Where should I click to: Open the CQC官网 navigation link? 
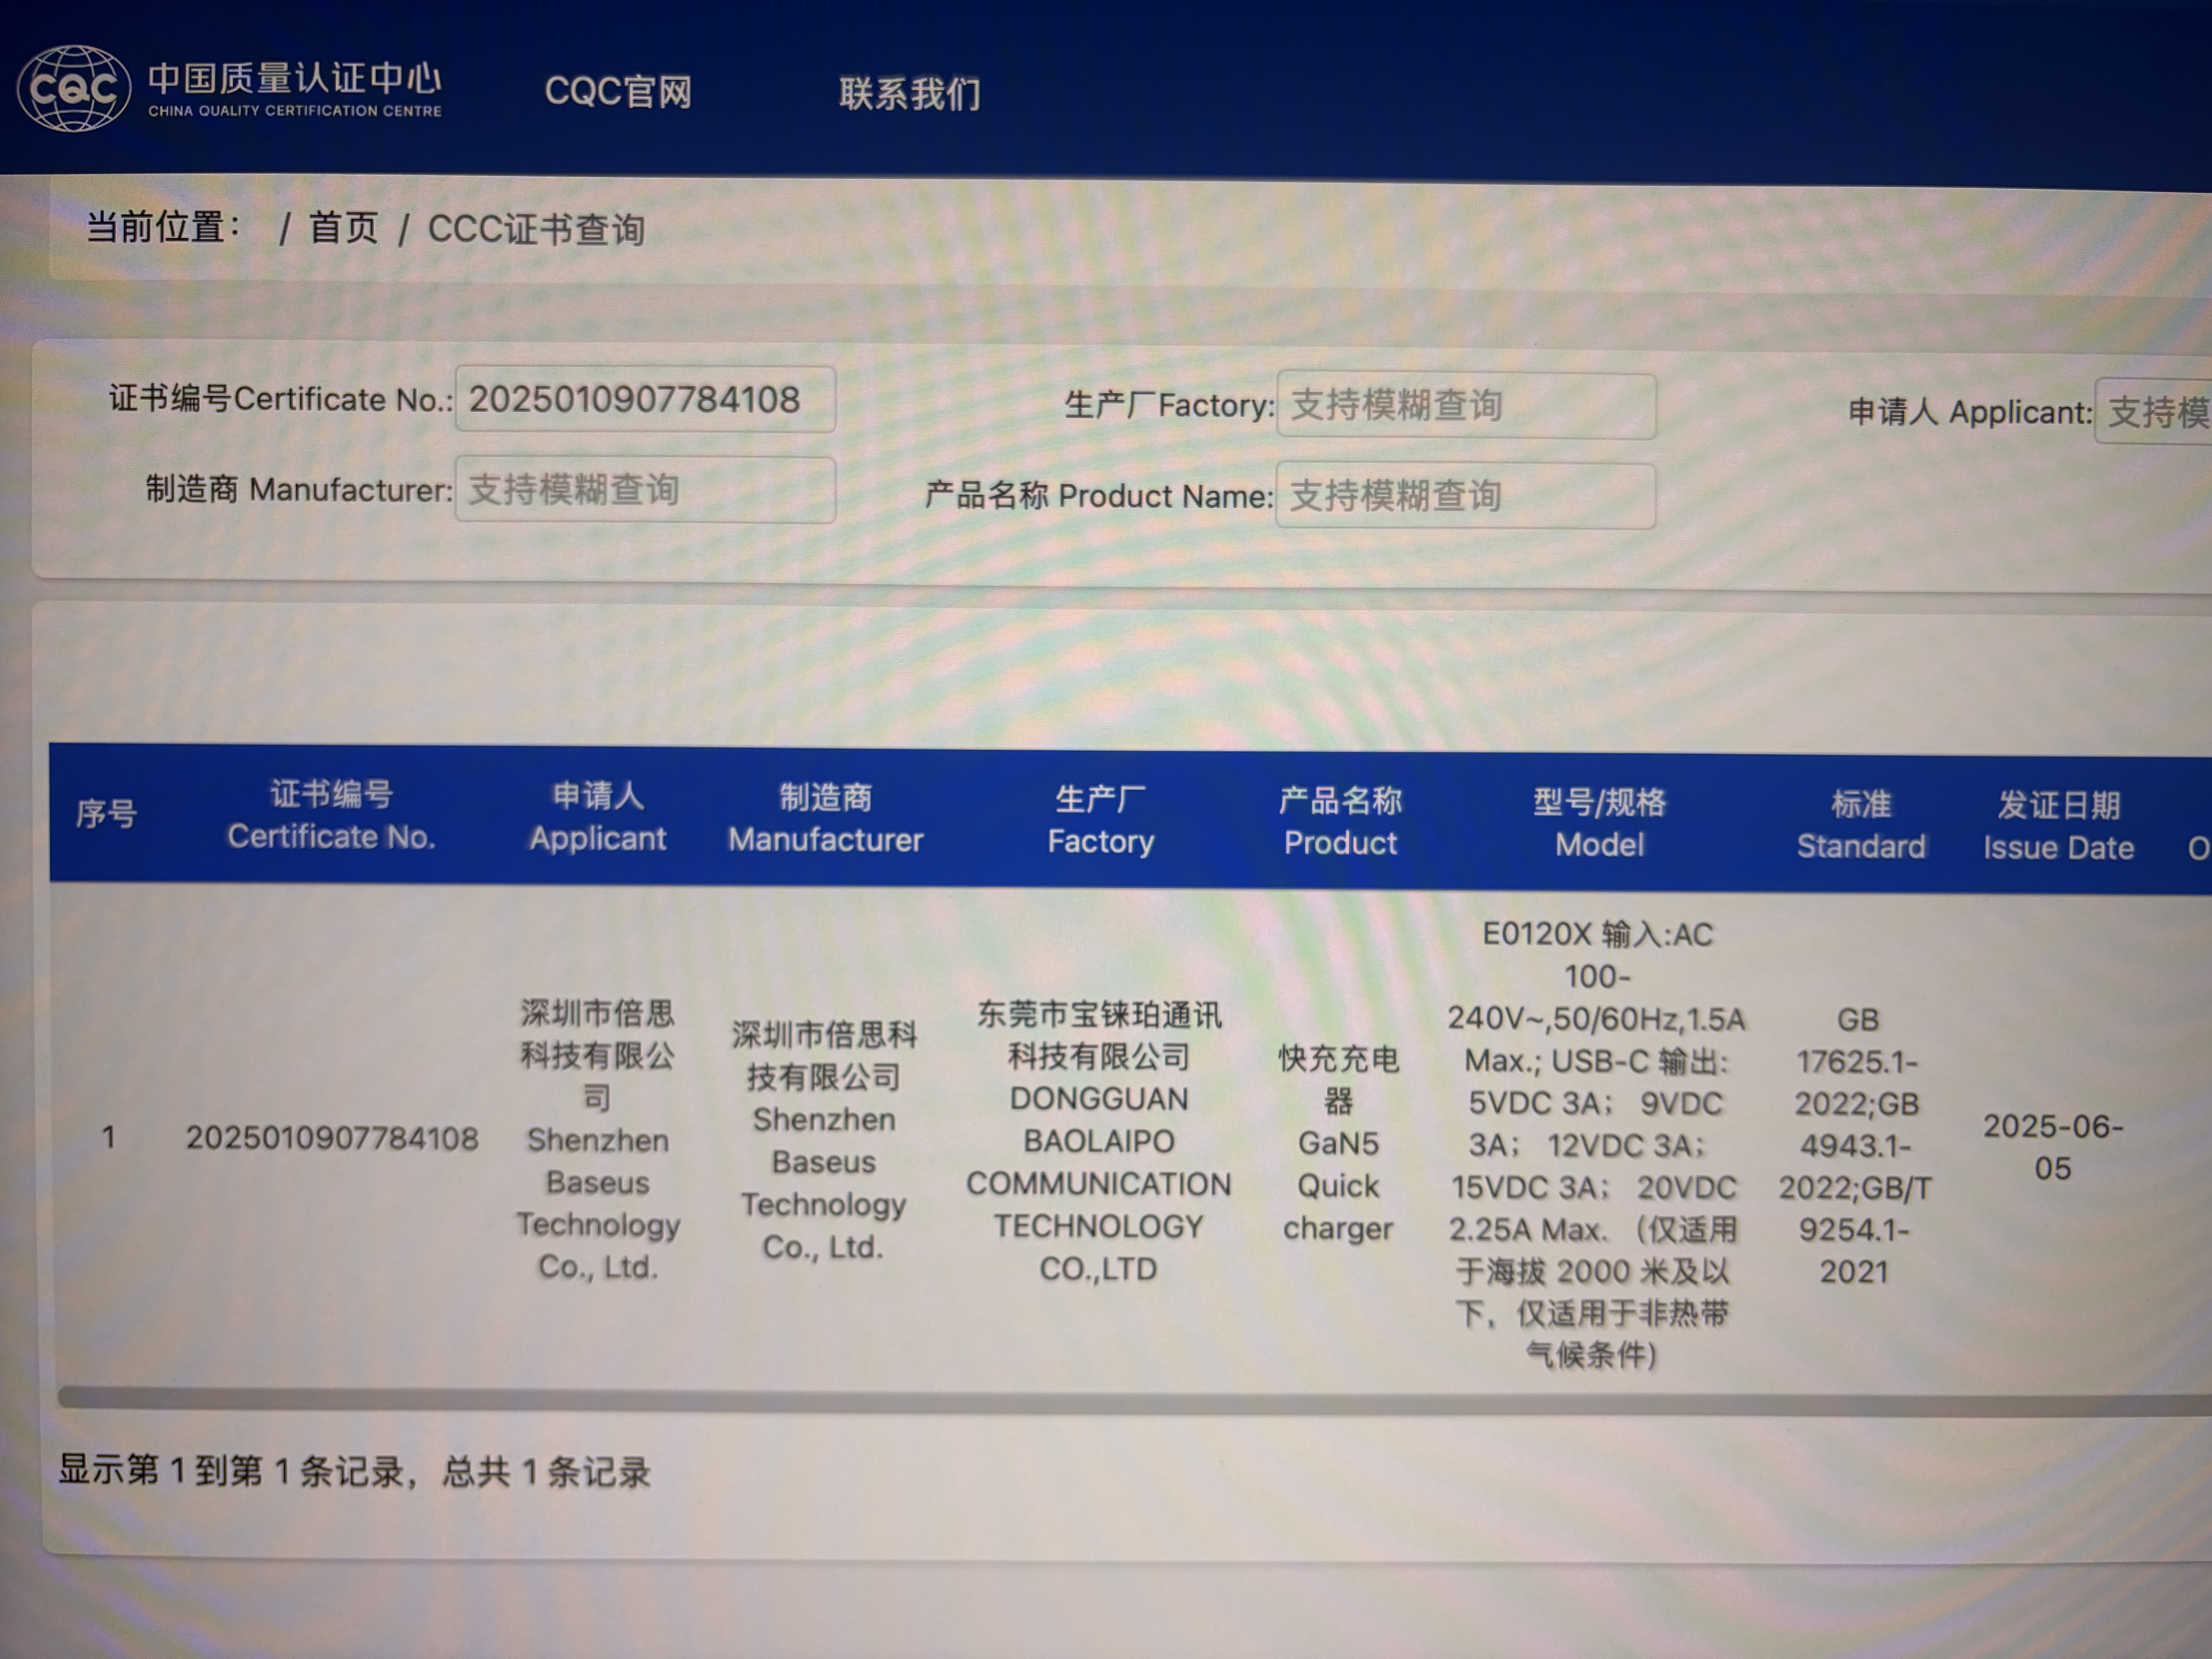tap(618, 92)
